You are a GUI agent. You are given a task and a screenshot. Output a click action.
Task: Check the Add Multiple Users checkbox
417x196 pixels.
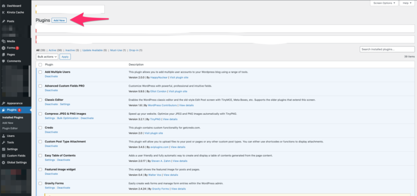[40, 72]
